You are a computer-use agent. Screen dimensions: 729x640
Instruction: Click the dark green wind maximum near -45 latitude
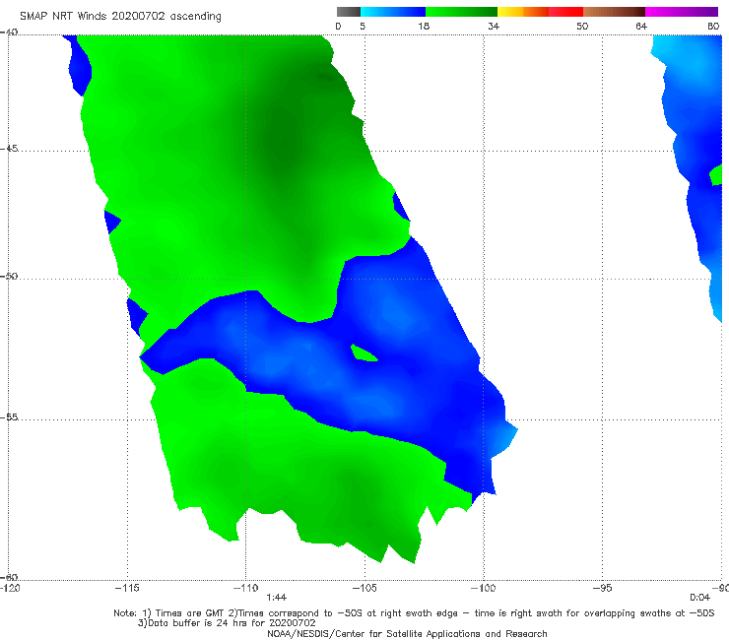(280, 140)
